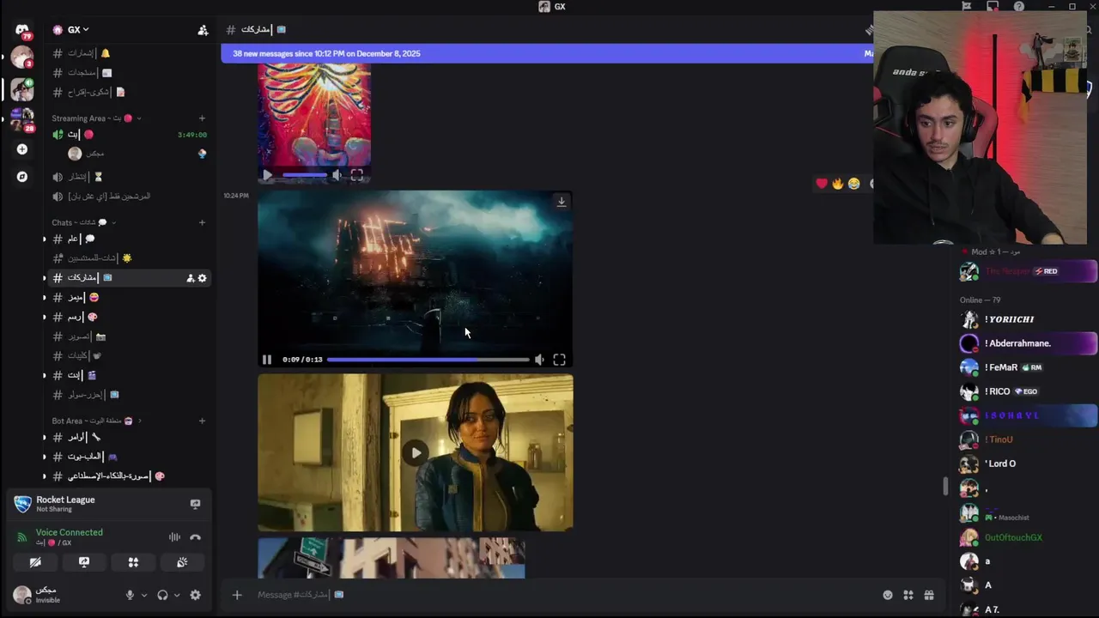Collapse the Streaming Area category
Viewport: 1099px width, 618px height.
[x=96, y=118]
